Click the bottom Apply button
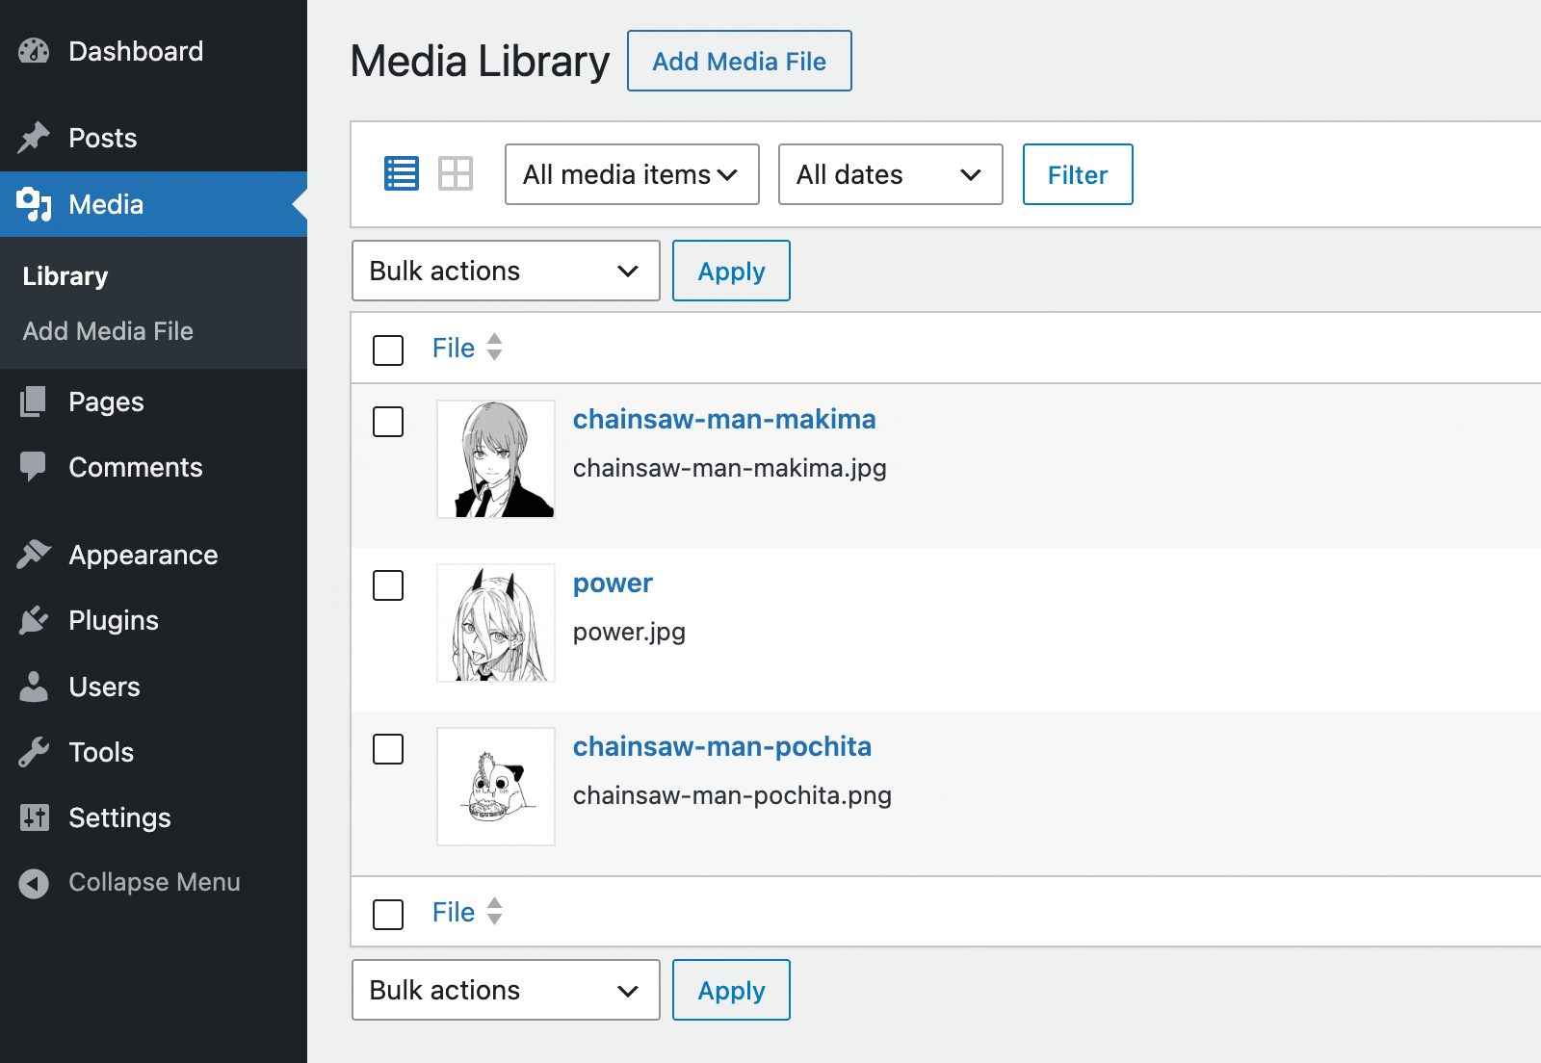This screenshot has width=1541, height=1063. [x=731, y=990]
